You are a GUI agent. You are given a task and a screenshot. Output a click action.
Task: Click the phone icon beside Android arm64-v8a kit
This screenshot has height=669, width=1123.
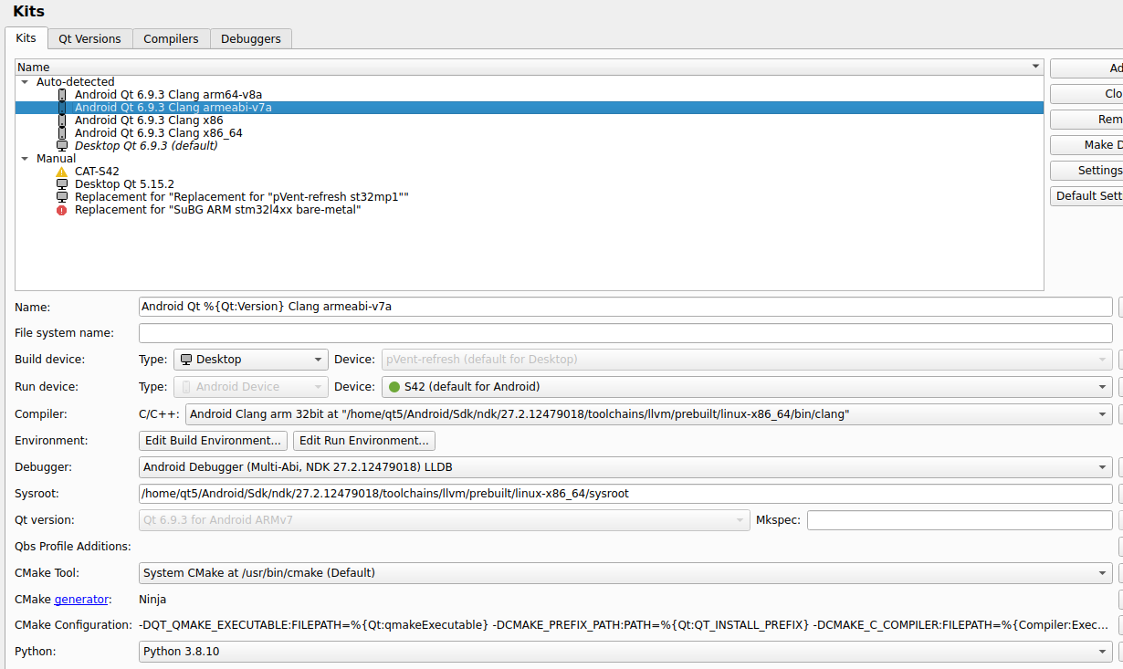[62, 95]
